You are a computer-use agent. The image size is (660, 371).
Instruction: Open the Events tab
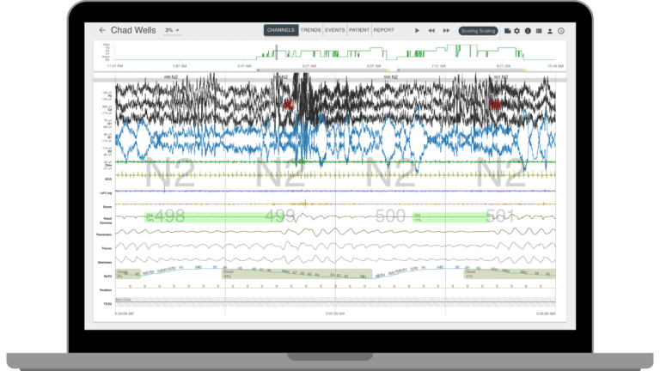pyautogui.click(x=335, y=30)
